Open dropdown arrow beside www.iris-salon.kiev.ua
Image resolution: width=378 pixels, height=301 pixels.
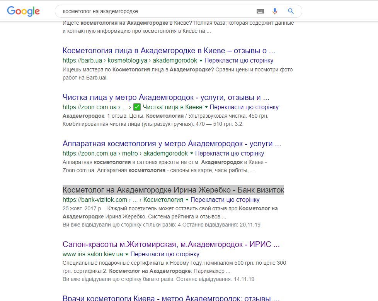(127, 254)
